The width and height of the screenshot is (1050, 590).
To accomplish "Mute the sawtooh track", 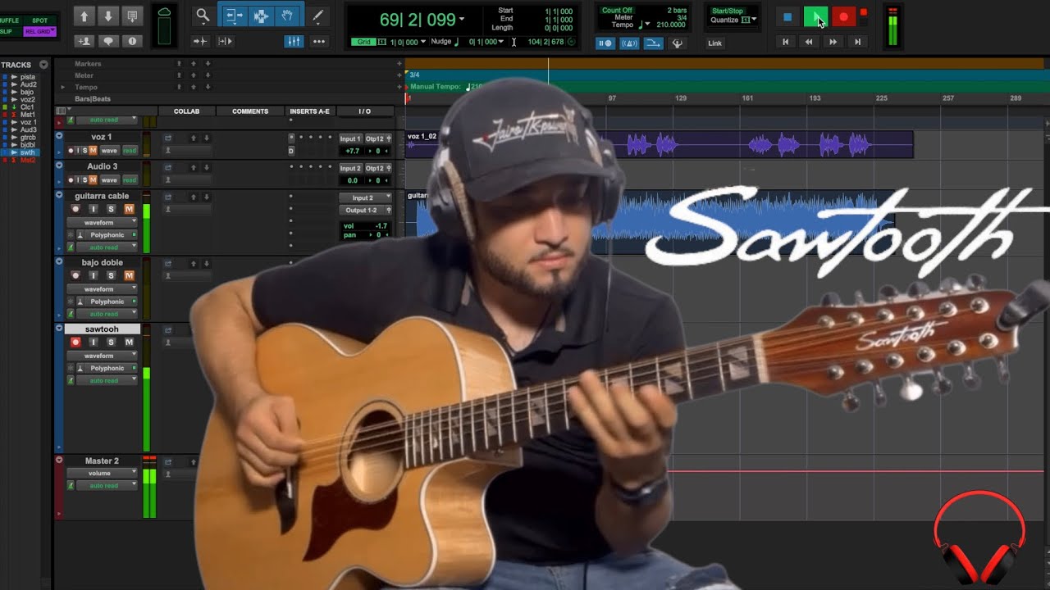I will [129, 342].
